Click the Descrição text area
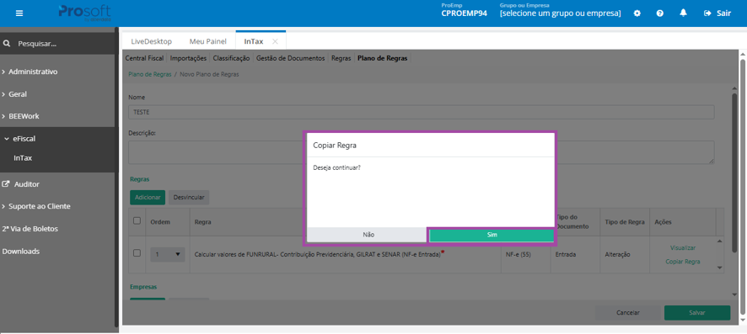 tap(422, 152)
